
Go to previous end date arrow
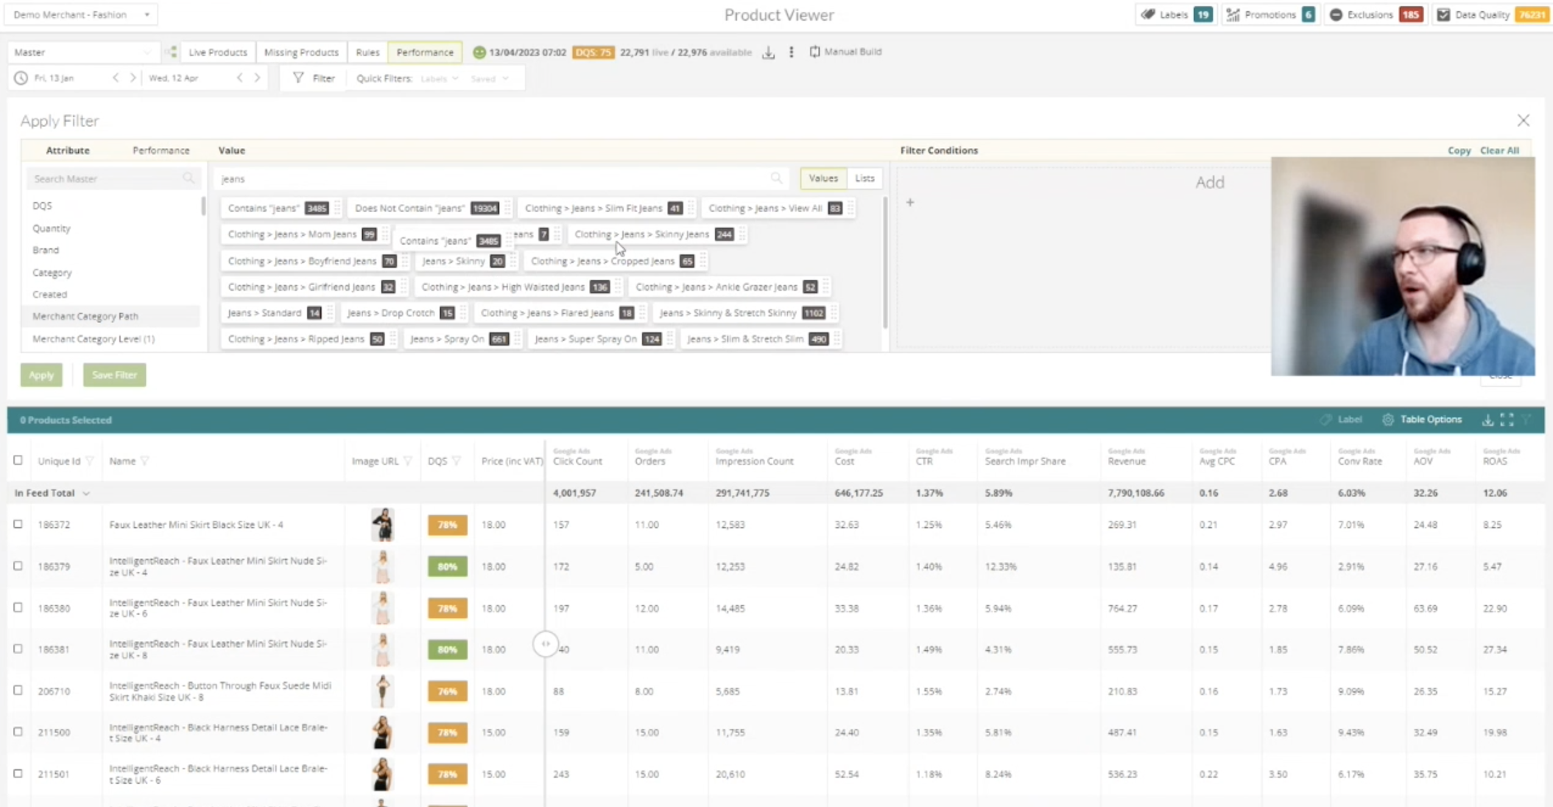[240, 78]
